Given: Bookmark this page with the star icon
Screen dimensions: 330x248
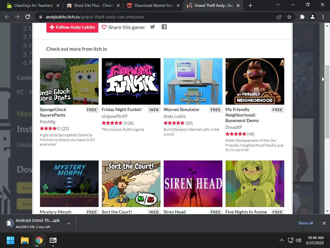Looking at the screenshot, I should pos(289,17).
